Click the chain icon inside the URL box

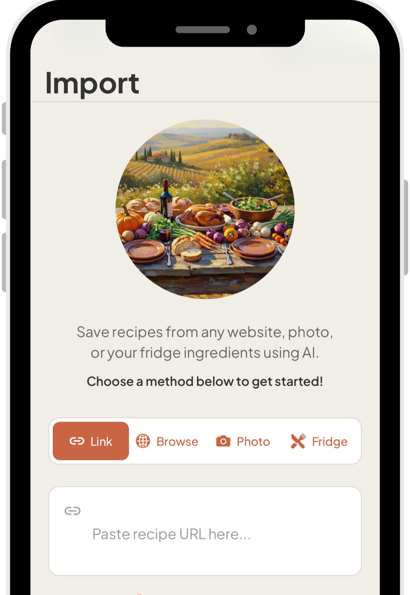[x=73, y=511]
